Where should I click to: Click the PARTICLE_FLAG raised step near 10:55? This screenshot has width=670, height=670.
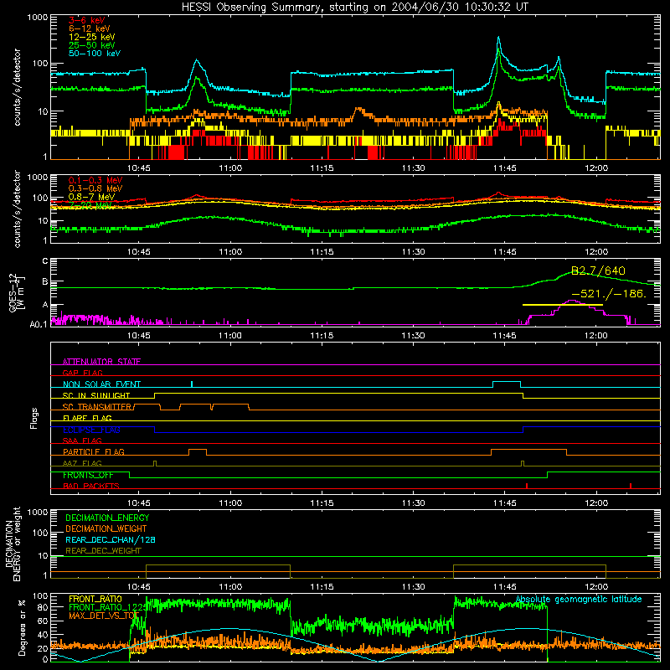[198, 451]
